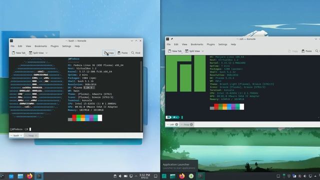Screen dimensions: 320x180
Task: Open File menu in Manjaro zsh Konsole
Action: coord(168,44)
